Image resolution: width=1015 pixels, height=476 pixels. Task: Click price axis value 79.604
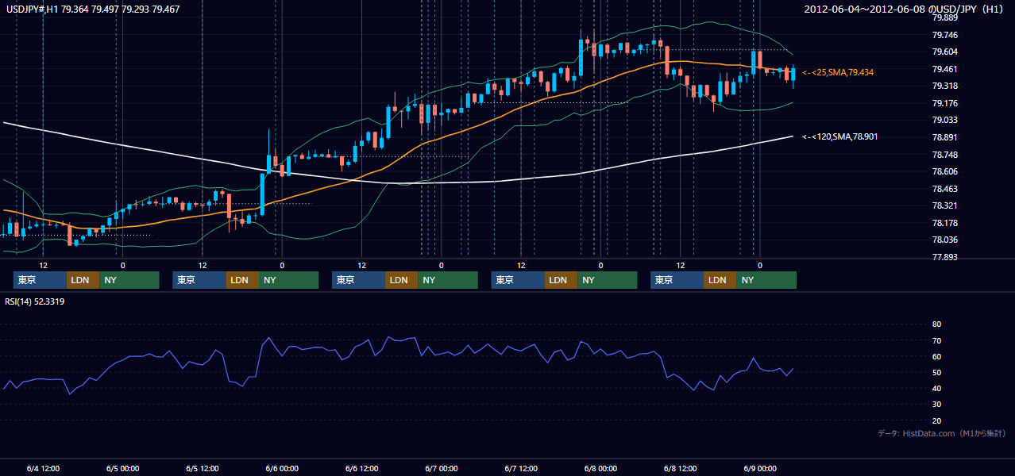(944, 52)
